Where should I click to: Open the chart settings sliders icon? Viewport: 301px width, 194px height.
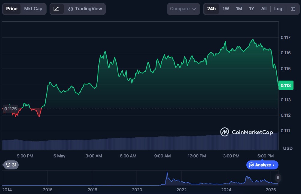pyautogui.click(x=293, y=9)
